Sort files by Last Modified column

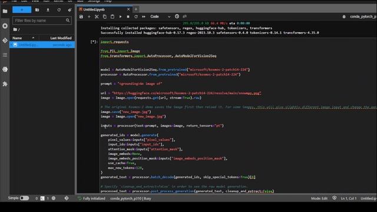61,38
